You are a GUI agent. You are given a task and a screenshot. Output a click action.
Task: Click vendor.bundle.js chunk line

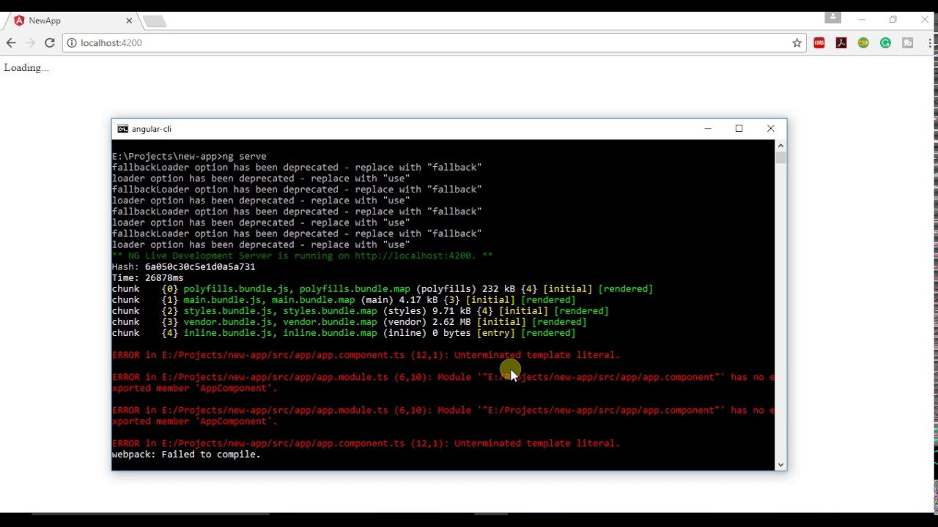click(x=349, y=322)
